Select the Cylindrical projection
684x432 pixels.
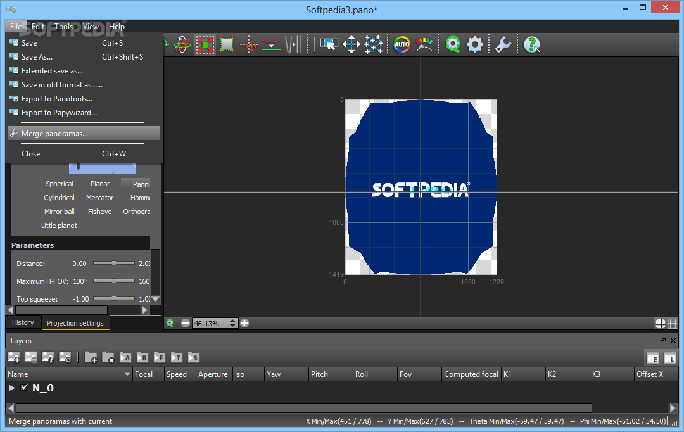pos(59,198)
